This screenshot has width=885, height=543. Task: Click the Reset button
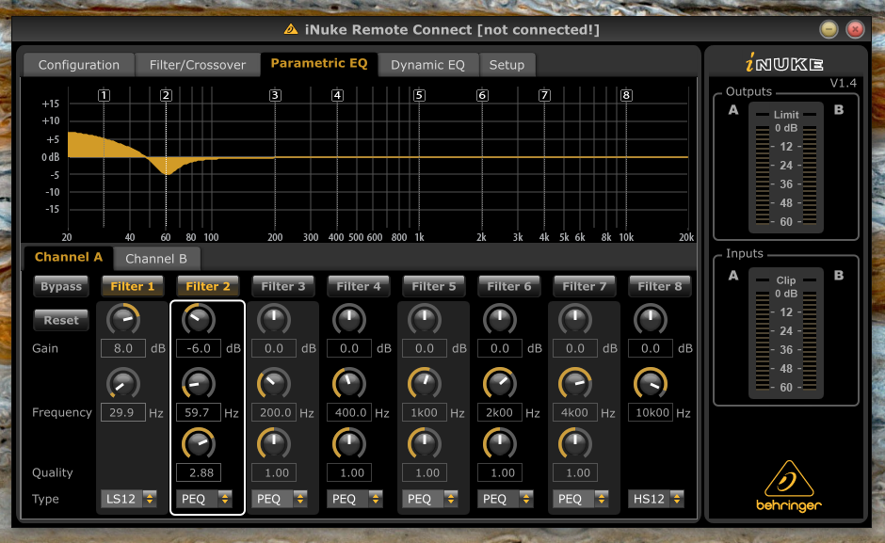[x=61, y=320]
